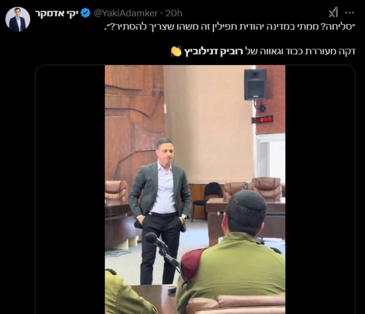Click the clapping hands emoji
Screen dimensions: 365x314
(176, 52)
